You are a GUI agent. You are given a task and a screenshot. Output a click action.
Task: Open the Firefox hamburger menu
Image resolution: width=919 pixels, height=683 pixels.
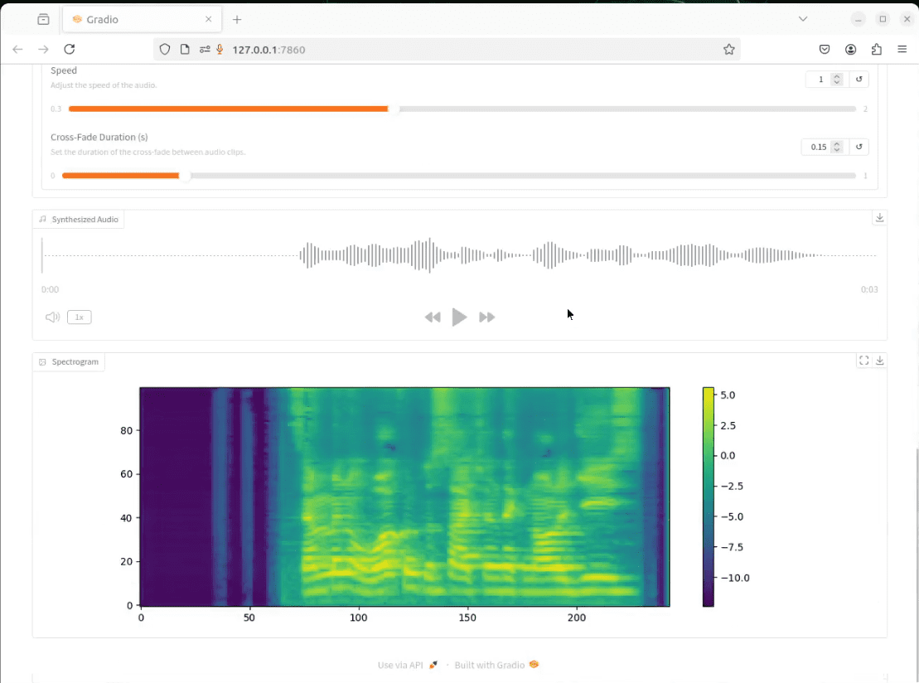click(x=902, y=49)
